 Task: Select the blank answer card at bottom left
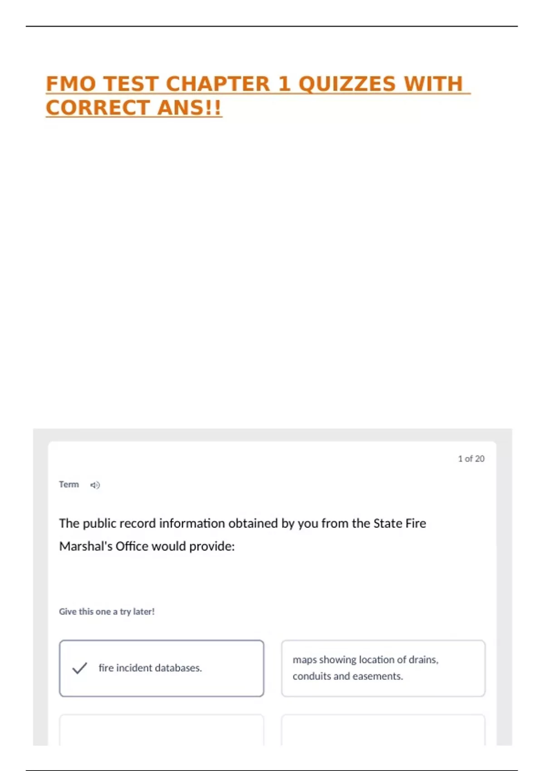coord(161,729)
